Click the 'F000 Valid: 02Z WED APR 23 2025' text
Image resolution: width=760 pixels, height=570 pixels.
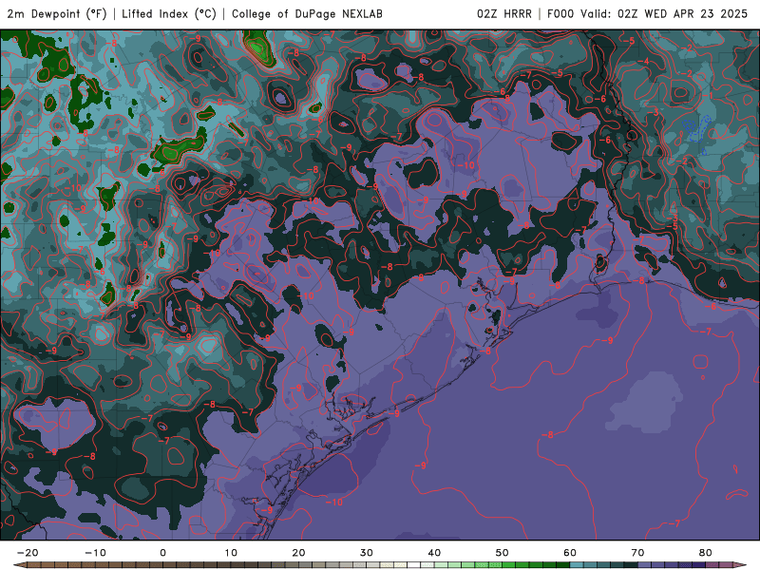648,13
